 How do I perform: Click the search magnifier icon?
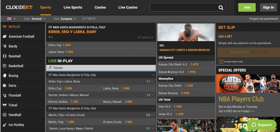(221, 7)
